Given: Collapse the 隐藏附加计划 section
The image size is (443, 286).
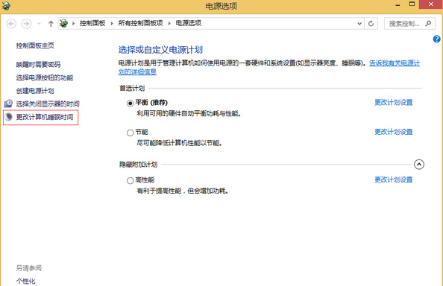Looking at the screenshot, I should pyautogui.click(x=419, y=165).
